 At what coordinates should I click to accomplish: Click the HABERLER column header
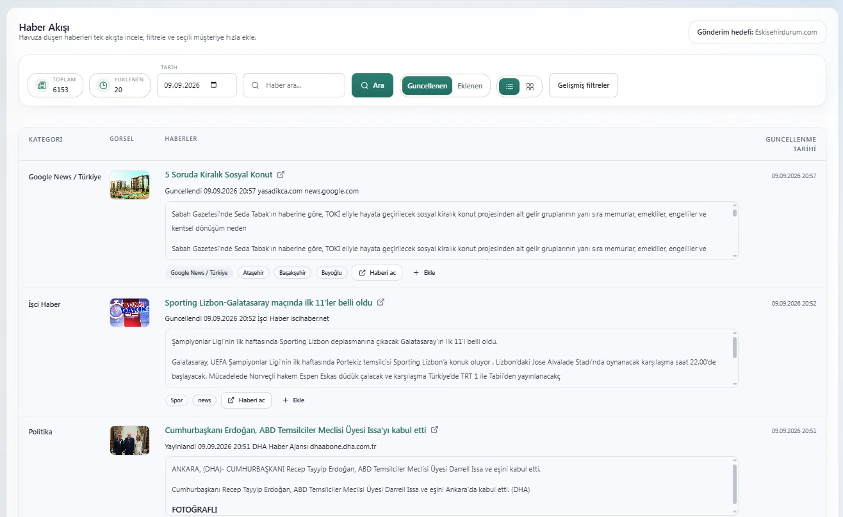181,139
